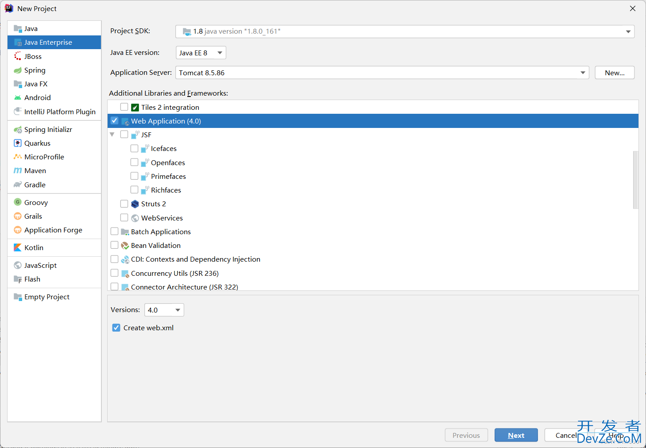Select Gradle project type label
This screenshot has width=646, height=448.
tap(35, 185)
